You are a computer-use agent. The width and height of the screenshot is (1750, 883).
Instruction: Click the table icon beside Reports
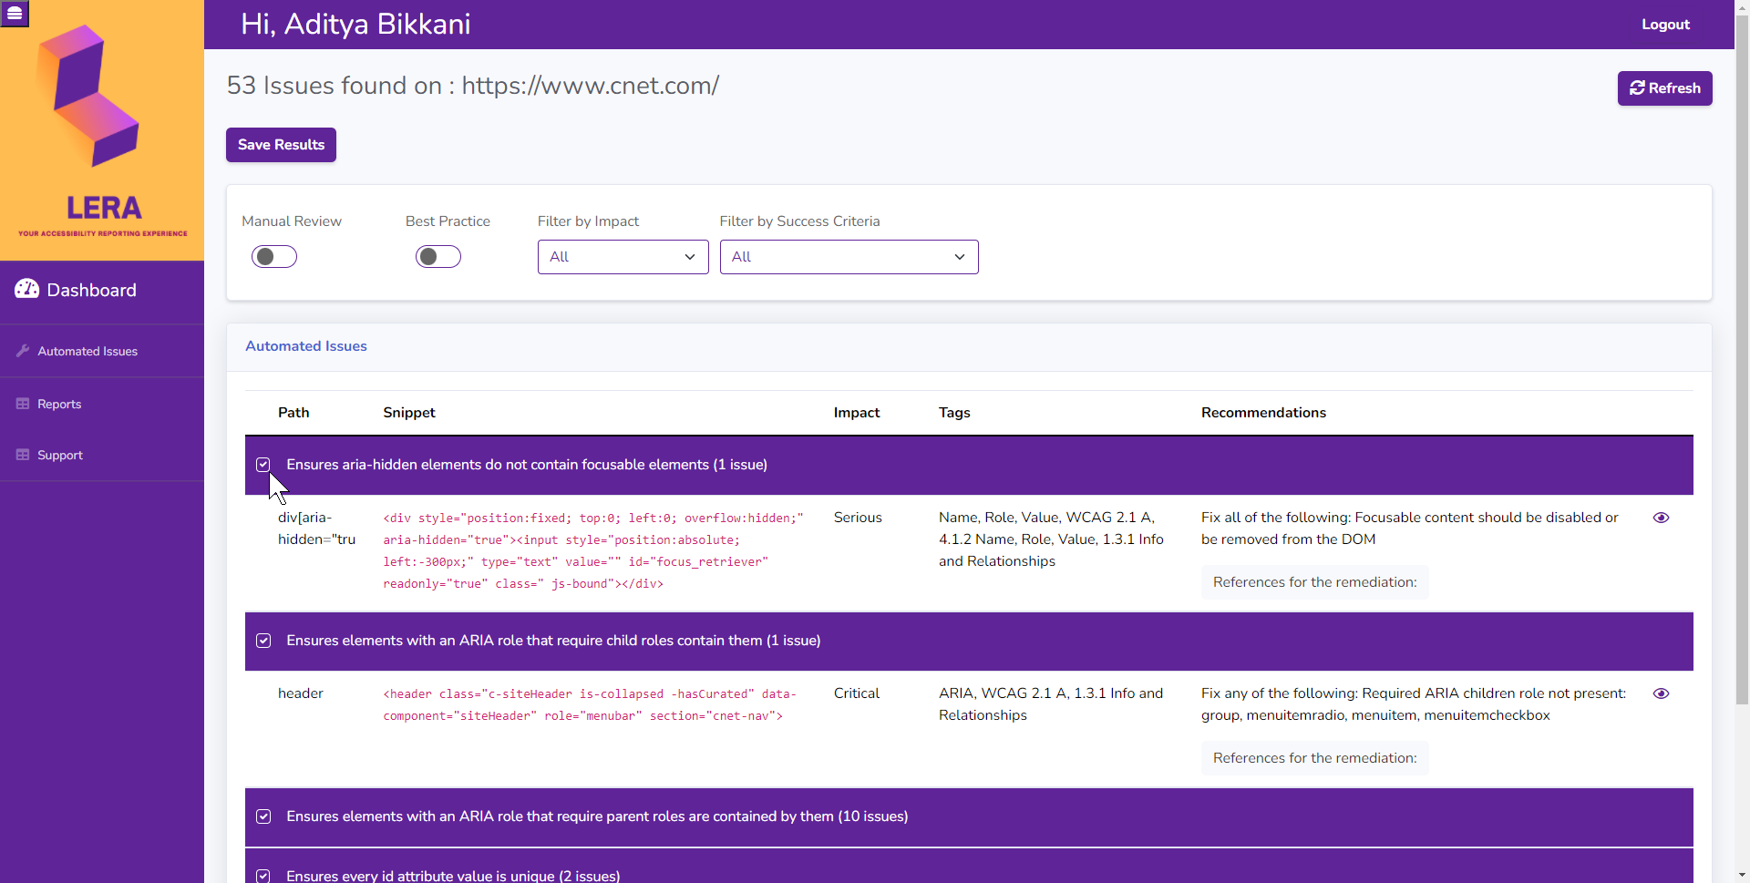coord(23,404)
